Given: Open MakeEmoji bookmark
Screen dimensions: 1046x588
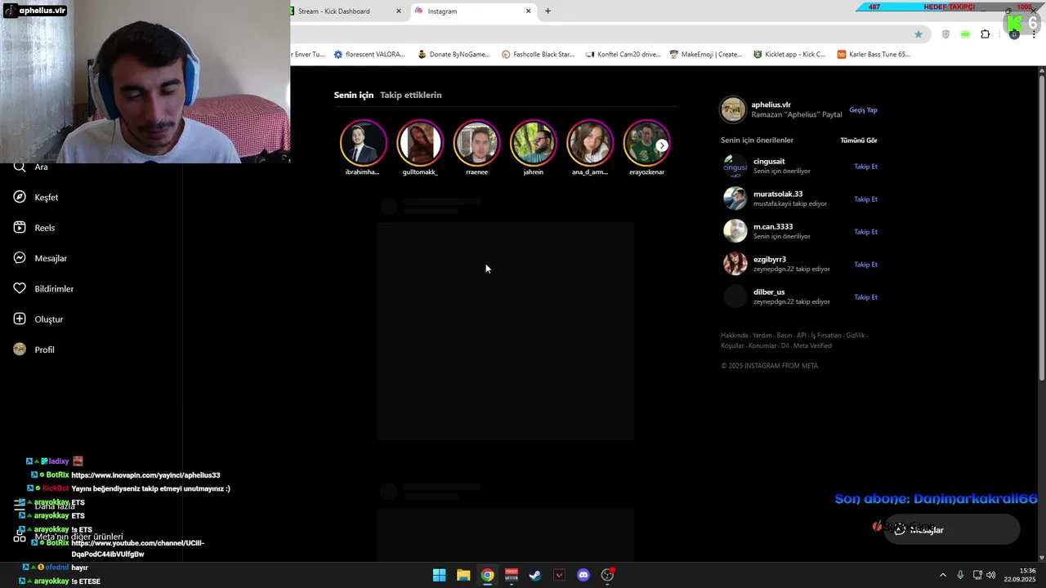Looking at the screenshot, I should pos(705,55).
